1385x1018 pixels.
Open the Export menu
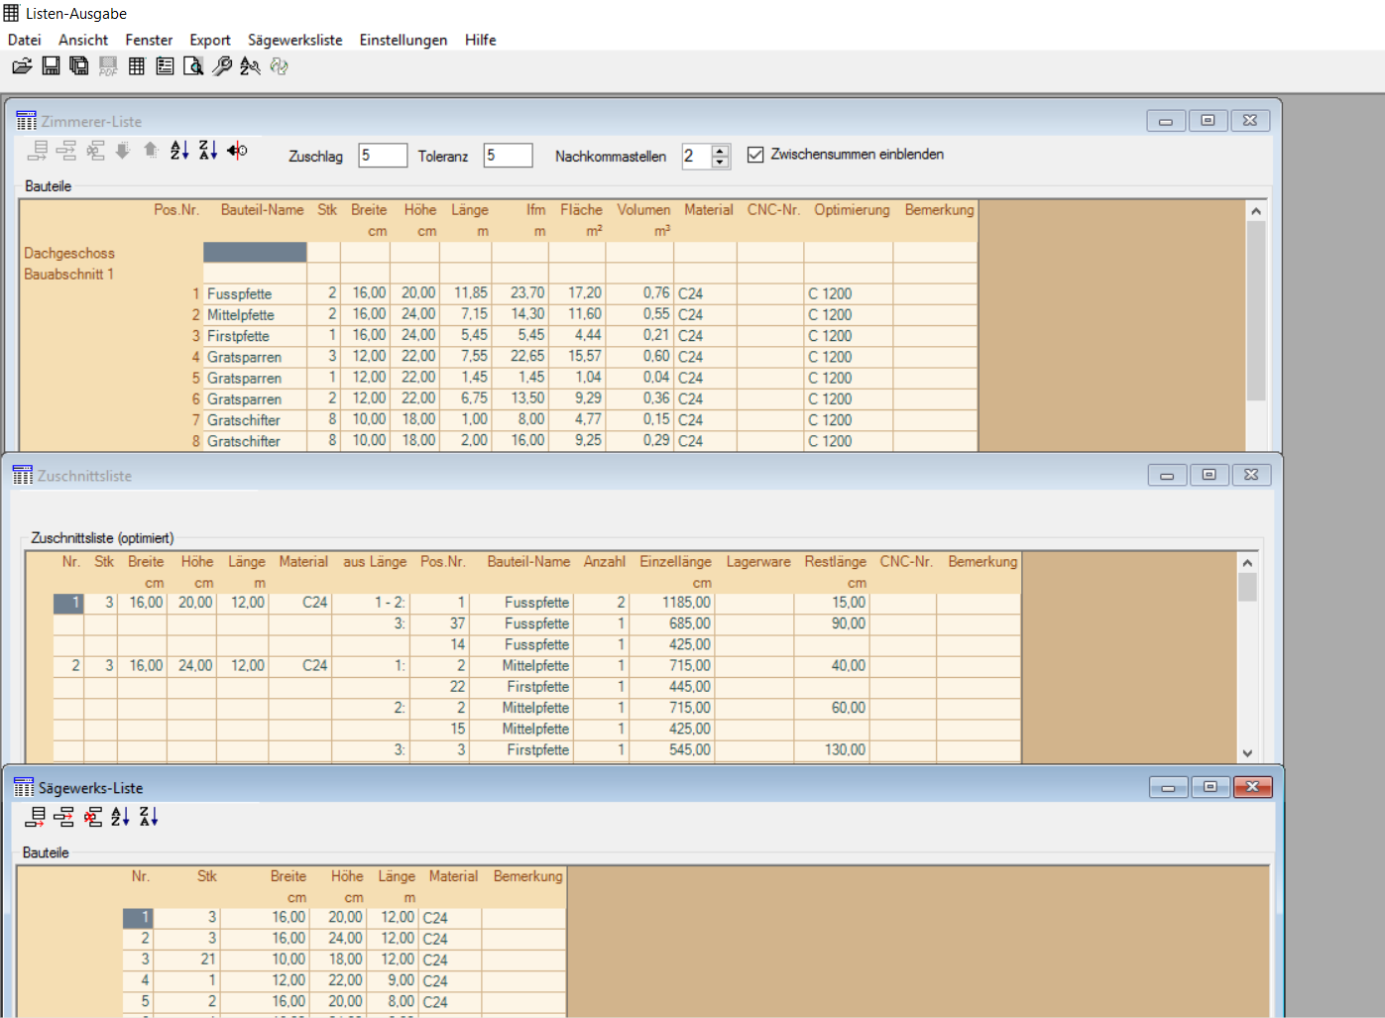210,40
